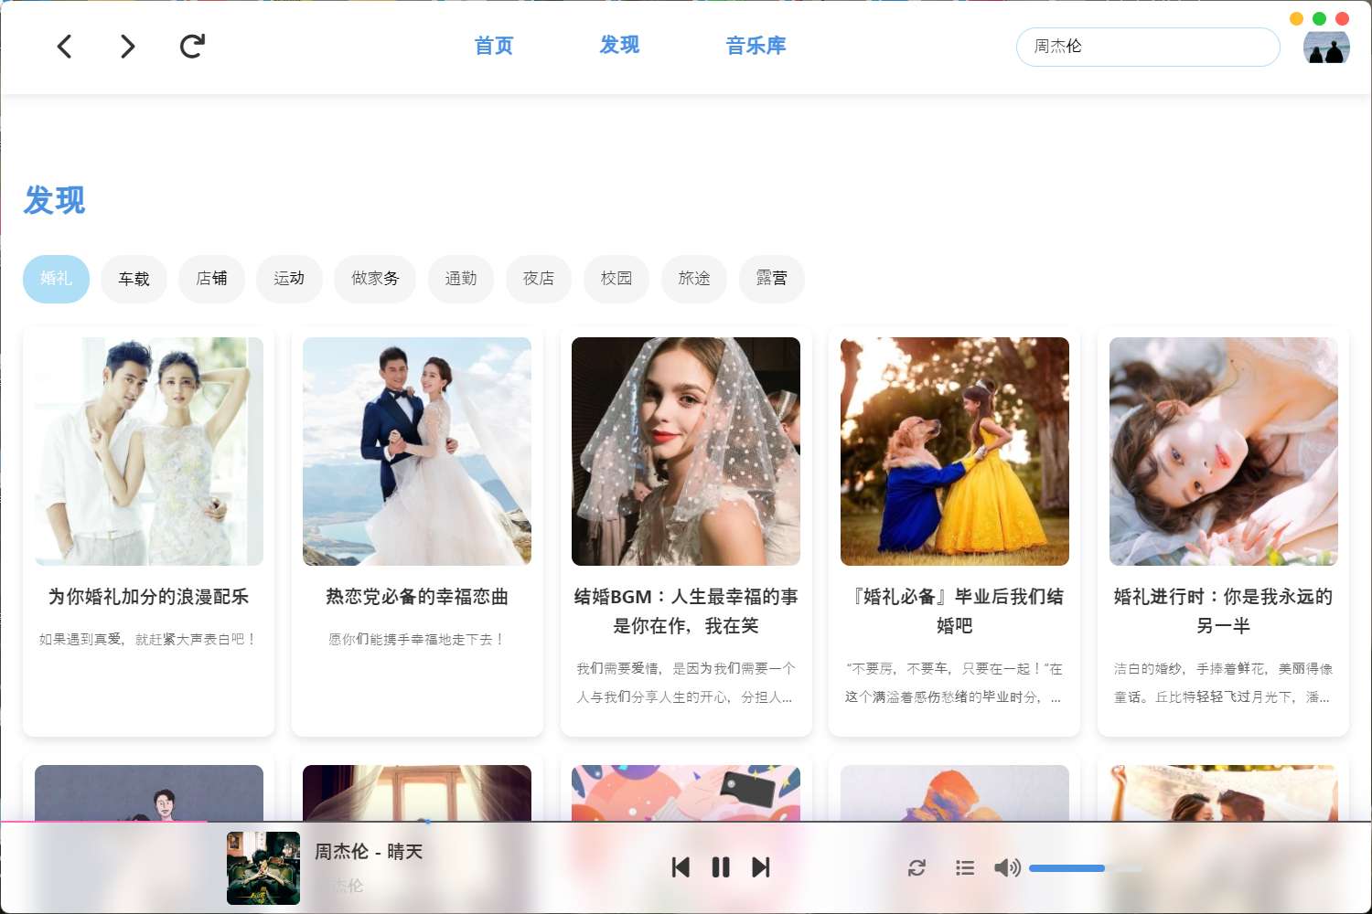Open the user avatar in the top right
1372x914 pixels.
1326,47
